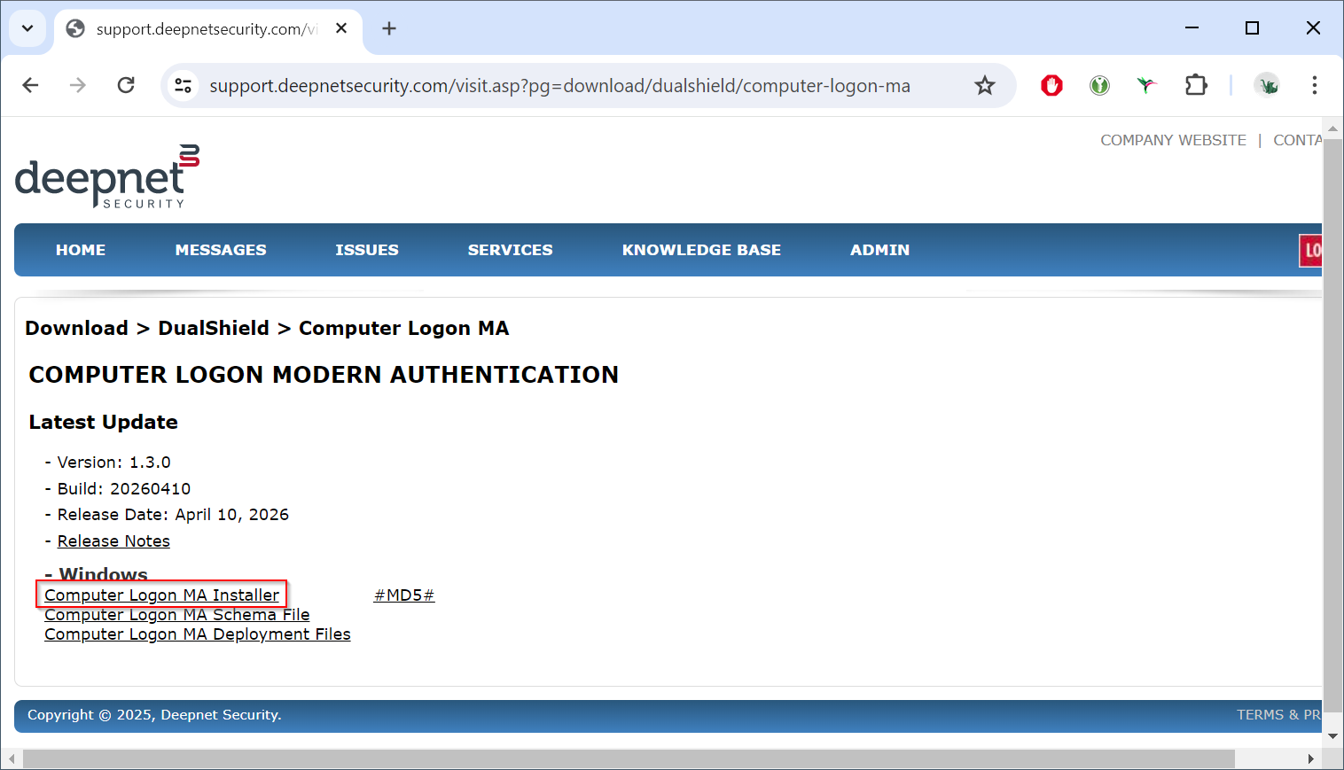1344x770 pixels.
Task: Click the #MD5# checksum link
Action: tap(403, 595)
